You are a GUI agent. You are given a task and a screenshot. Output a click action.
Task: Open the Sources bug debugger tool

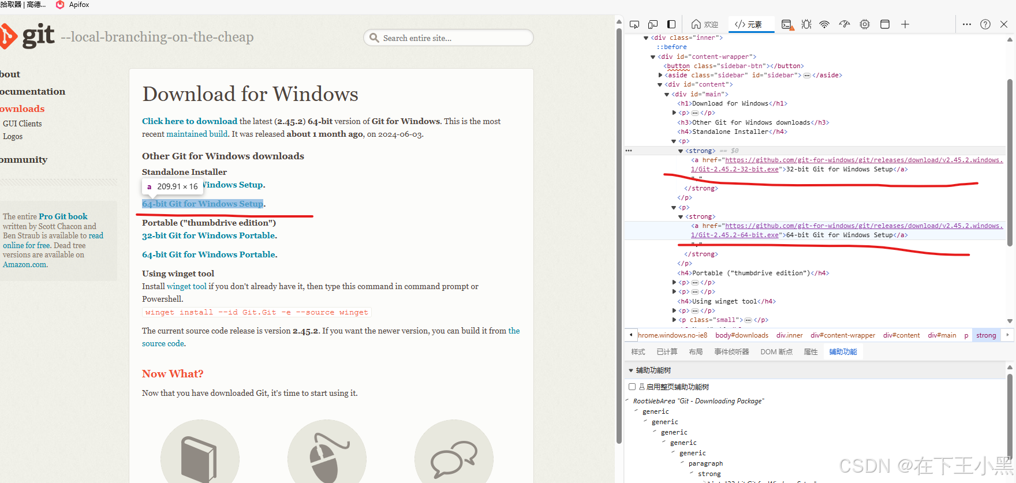[806, 24]
